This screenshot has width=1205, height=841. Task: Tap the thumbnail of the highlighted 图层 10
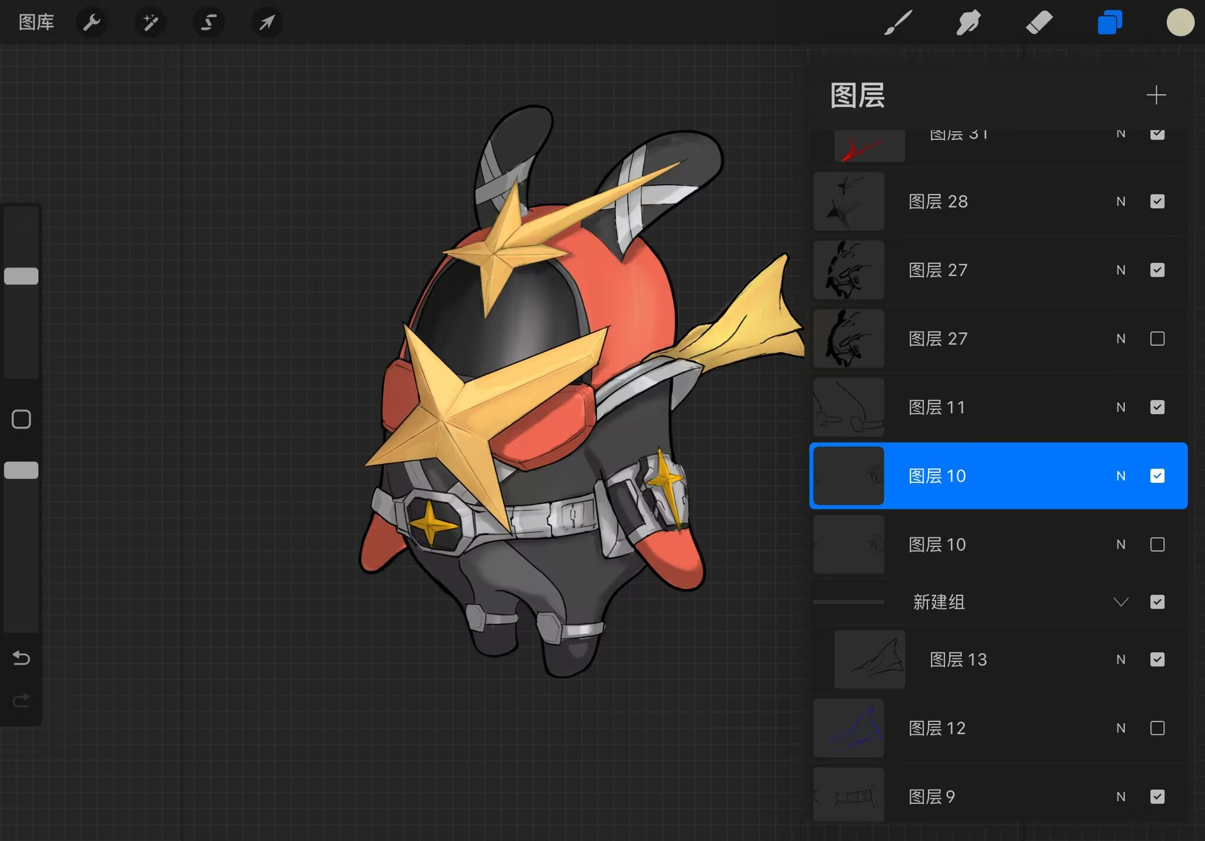(848, 476)
